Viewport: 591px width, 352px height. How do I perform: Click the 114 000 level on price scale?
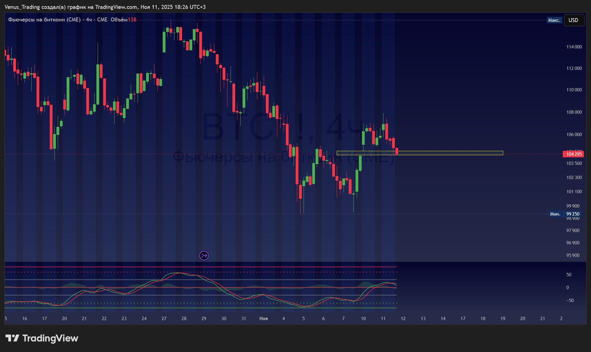coord(574,47)
